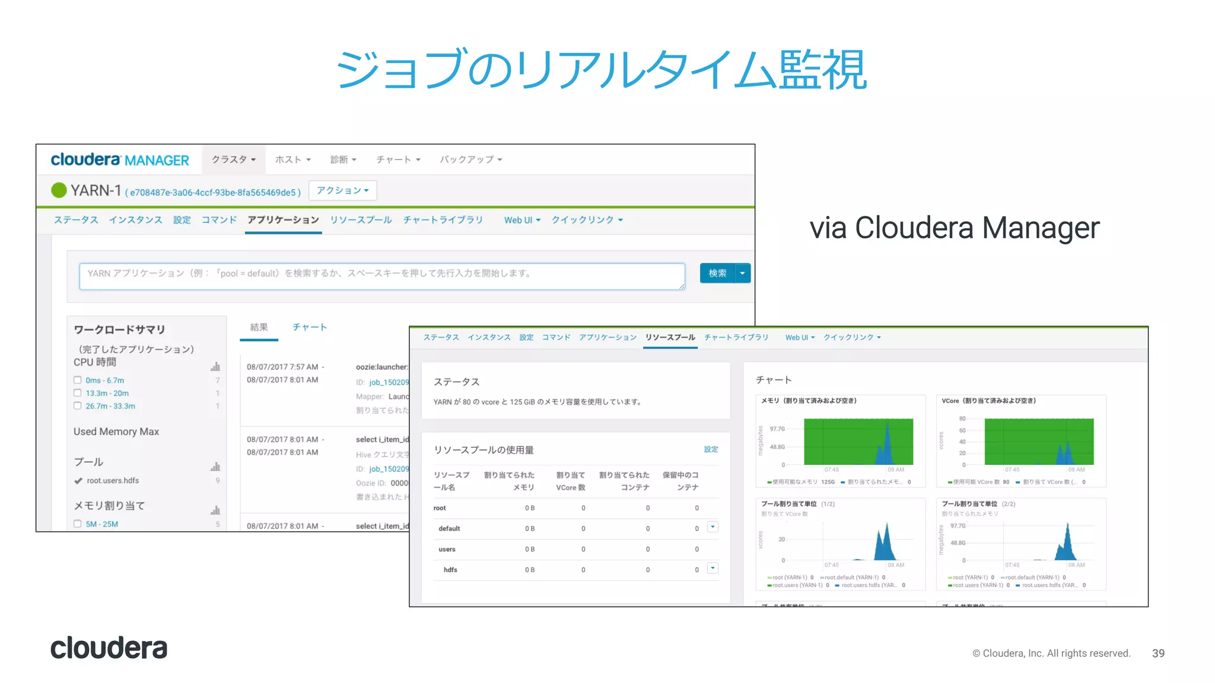
Task: Open アプリケーション tab in resource pool window
Action: 608,337
